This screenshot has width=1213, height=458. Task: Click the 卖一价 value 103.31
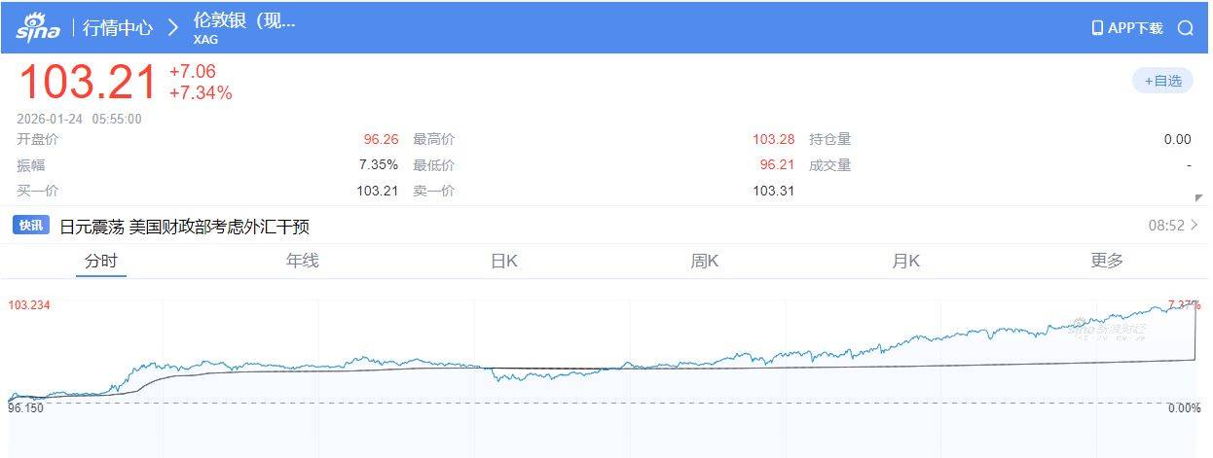coord(773,191)
